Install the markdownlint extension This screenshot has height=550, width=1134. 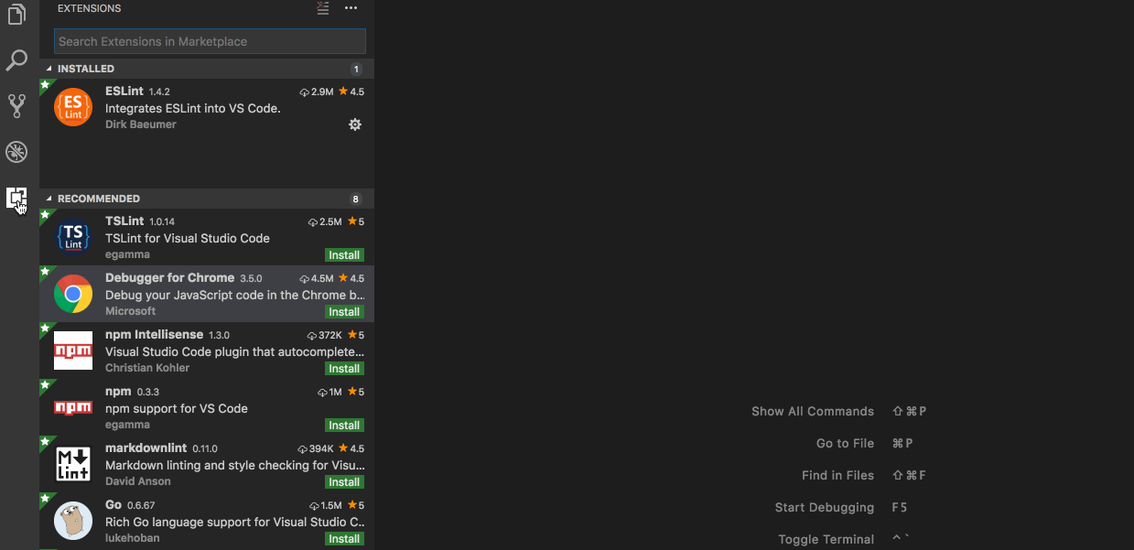coord(344,482)
